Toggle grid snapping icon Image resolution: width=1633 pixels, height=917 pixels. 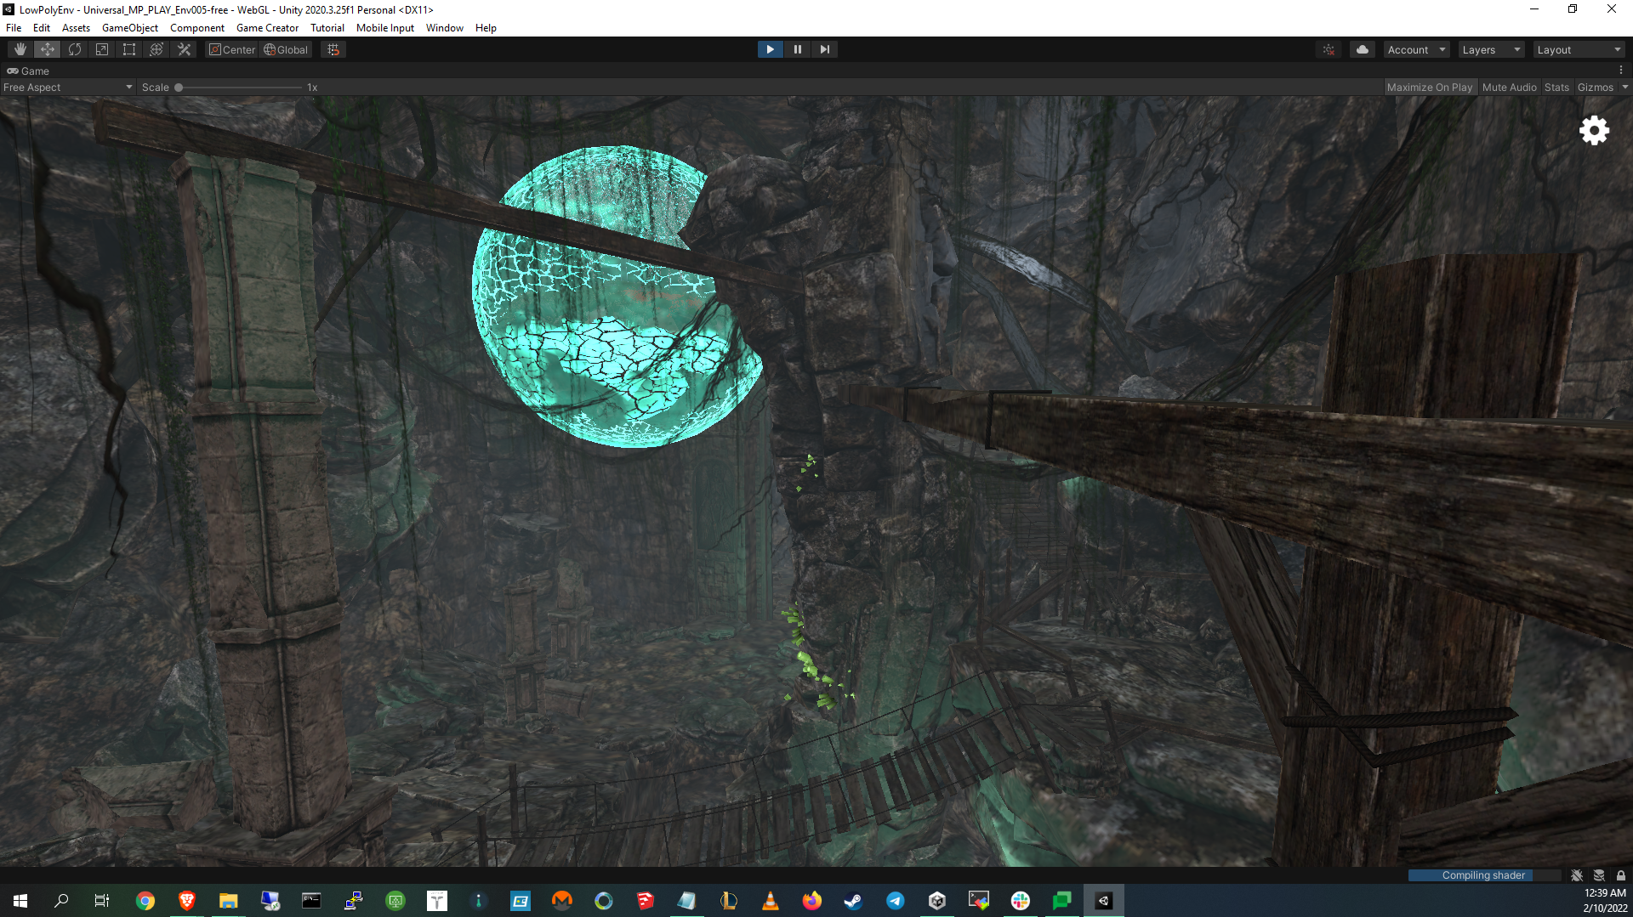[333, 49]
